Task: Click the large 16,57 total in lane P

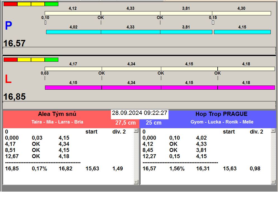Action: click(15, 43)
